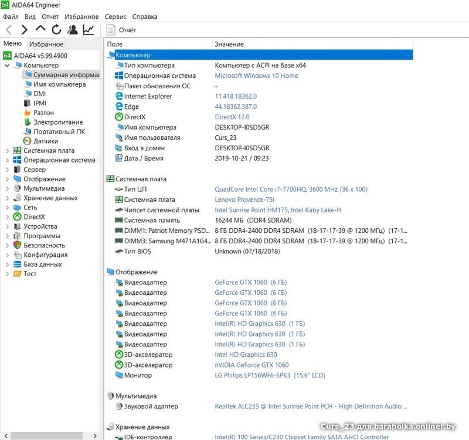Click sidebar horizontal scrollbar right arrow
Viewport: 469px width, 440px height.
coord(95,435)
